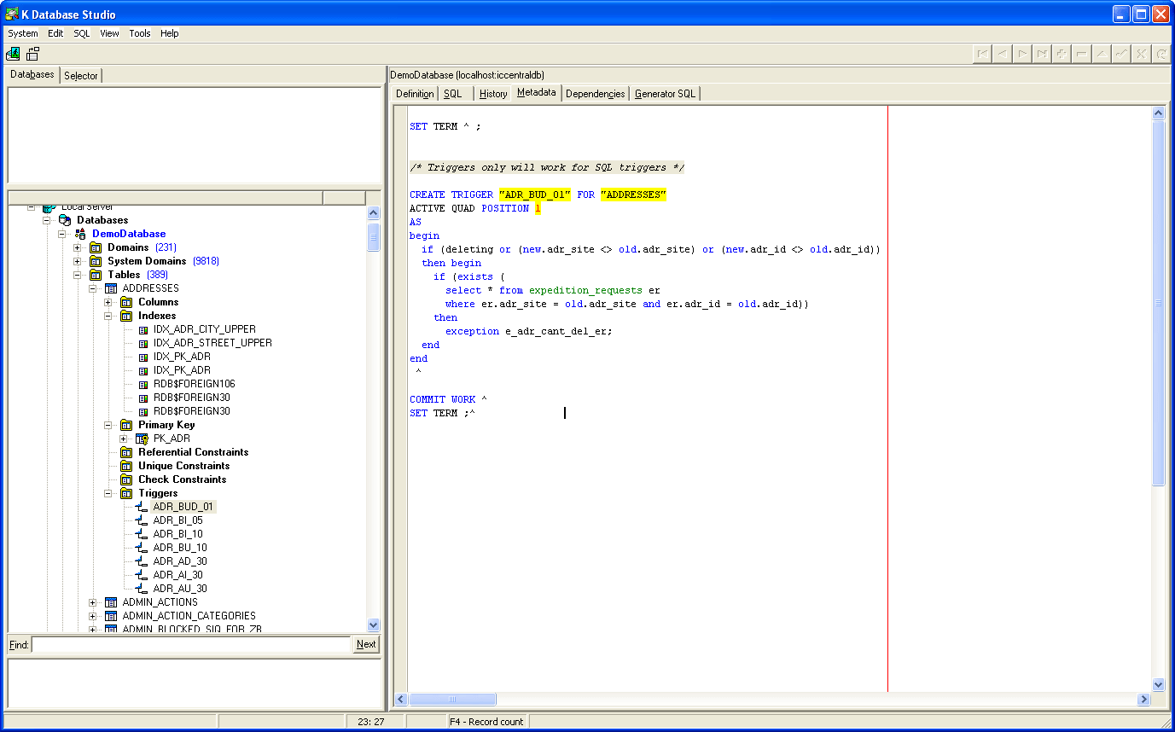This screenshot has height=732, width=1175.
Task: Click the exit application toolbar icon
Action: (x=14, y=54)
